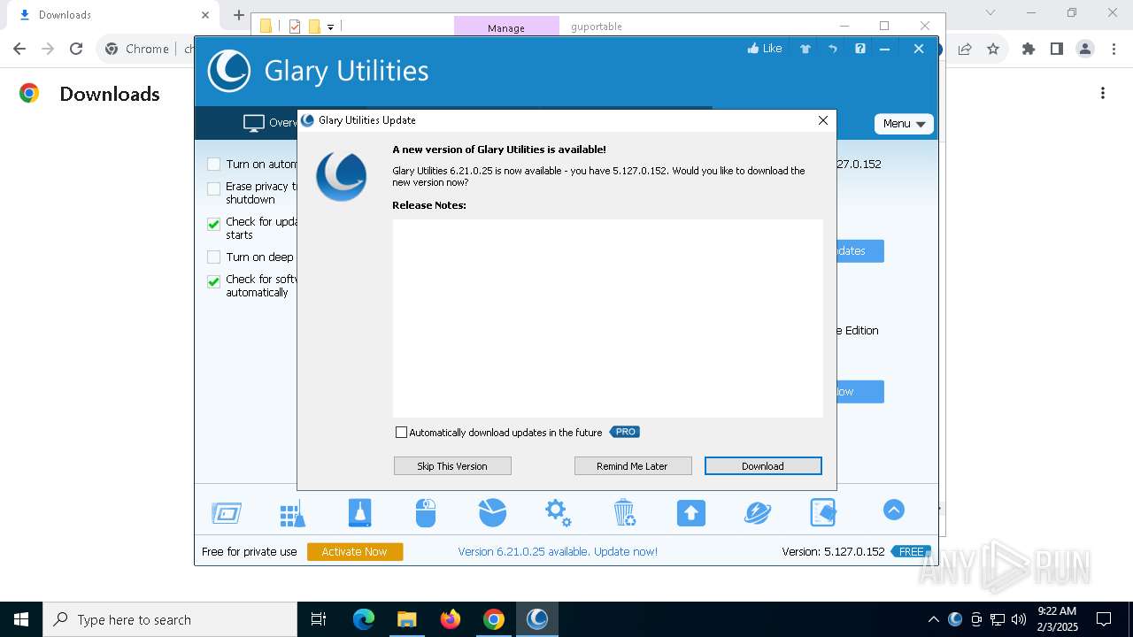Reload the Chrome page
This screenshot has height=637, width=1133.
click(x=76, y=49)
